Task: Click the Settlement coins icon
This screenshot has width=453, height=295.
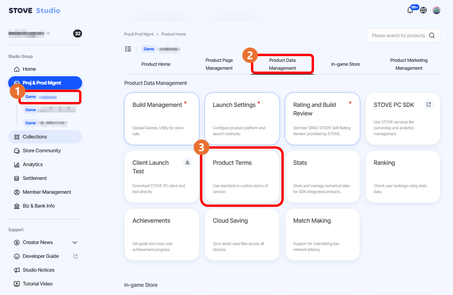Action: (x=17, y=178)
